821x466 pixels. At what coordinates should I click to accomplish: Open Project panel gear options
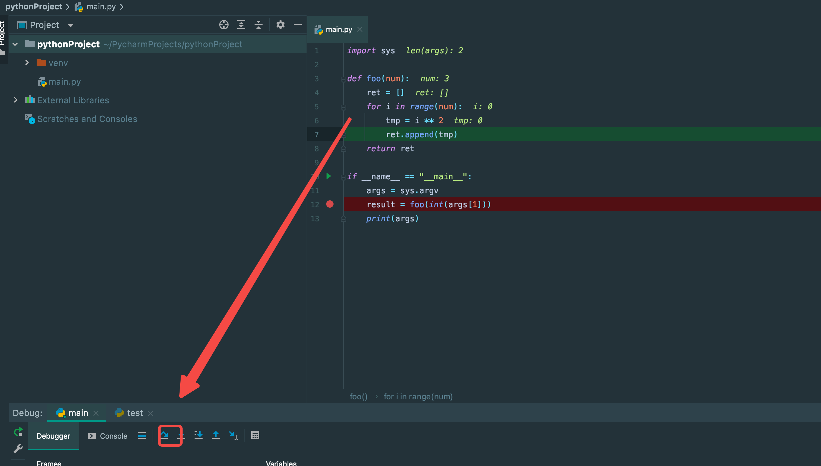(x=281, y=25)
